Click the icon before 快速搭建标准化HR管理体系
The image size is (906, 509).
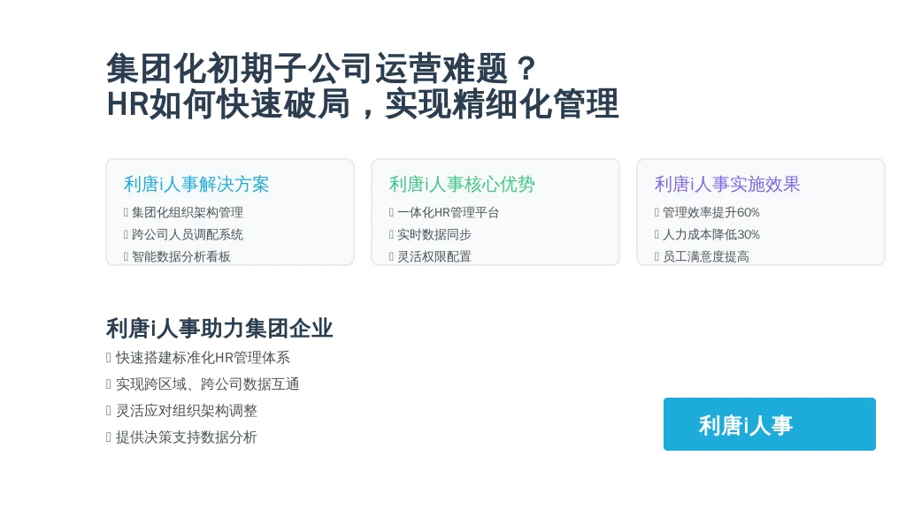coord(108,358)
